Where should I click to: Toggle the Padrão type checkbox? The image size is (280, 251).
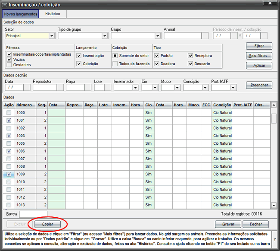click(x=157, y=56)
